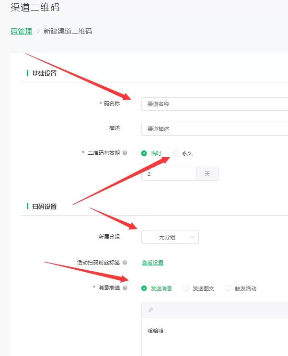
Task: Select the 临时 validity radio button
Action: [x=144, y=153]
